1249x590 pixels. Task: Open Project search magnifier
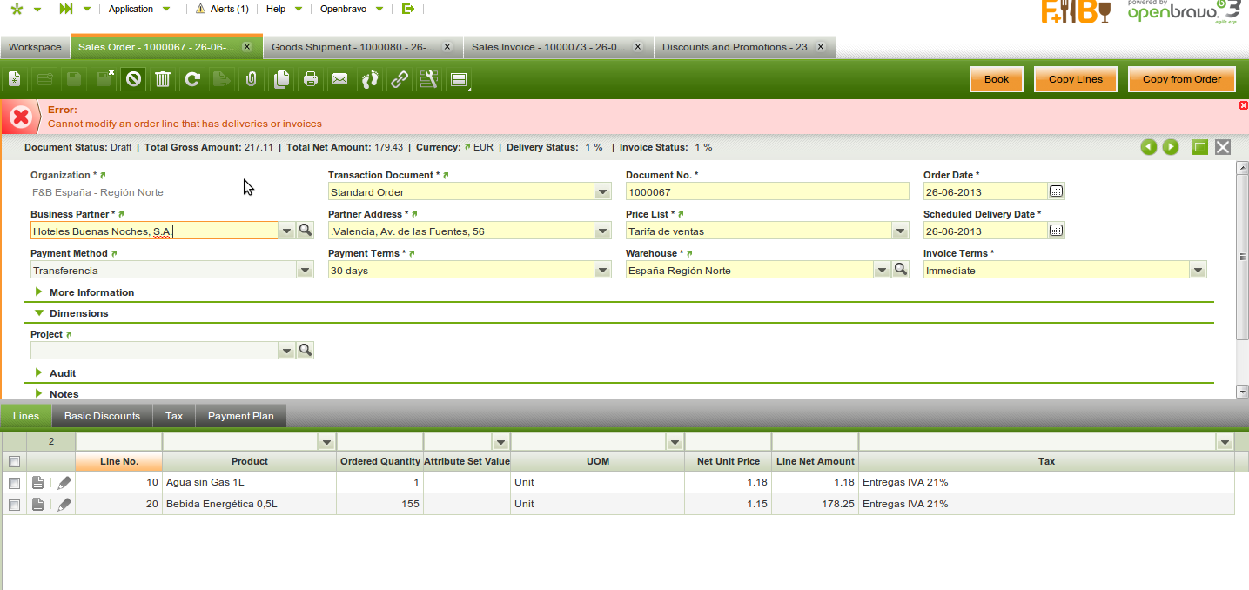pos(306,350)
